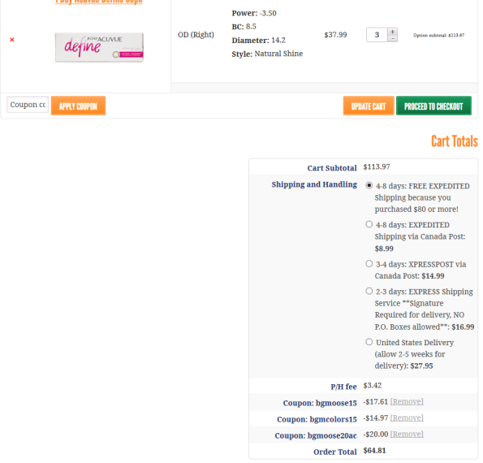The height and width of the screenshot is (463, 483).
Task: Click the quantity field showing 3
Action: (377, 35)
